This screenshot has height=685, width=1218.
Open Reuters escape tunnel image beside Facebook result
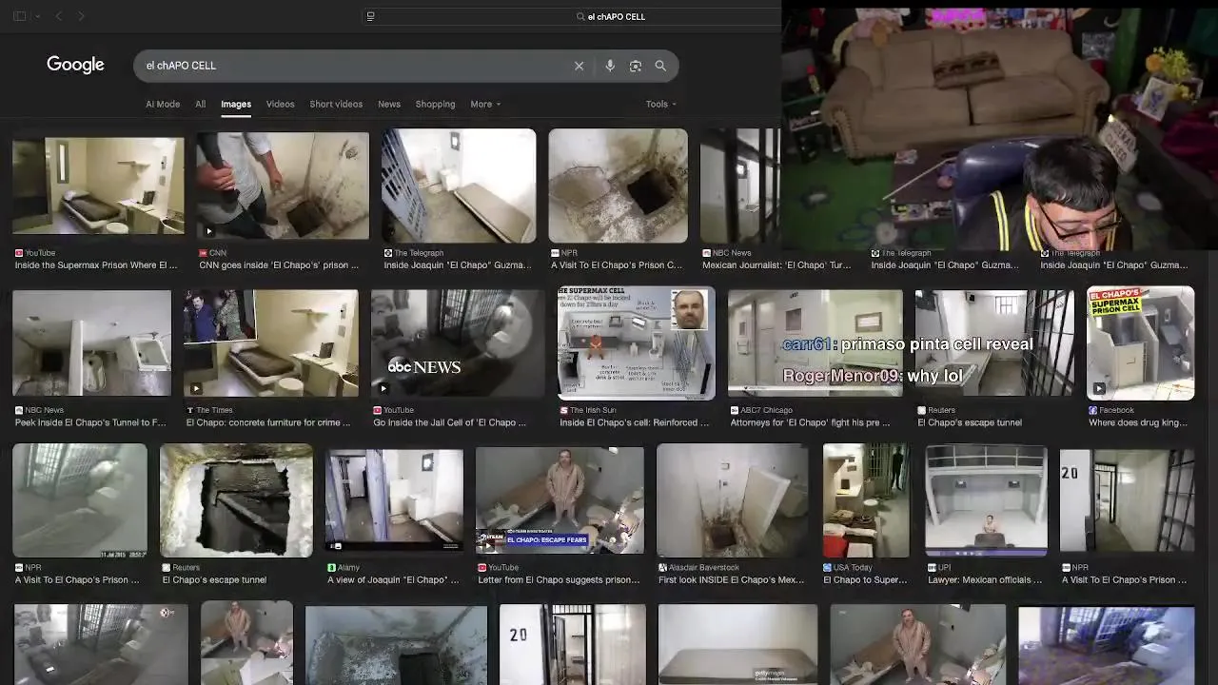pos(994,342)
